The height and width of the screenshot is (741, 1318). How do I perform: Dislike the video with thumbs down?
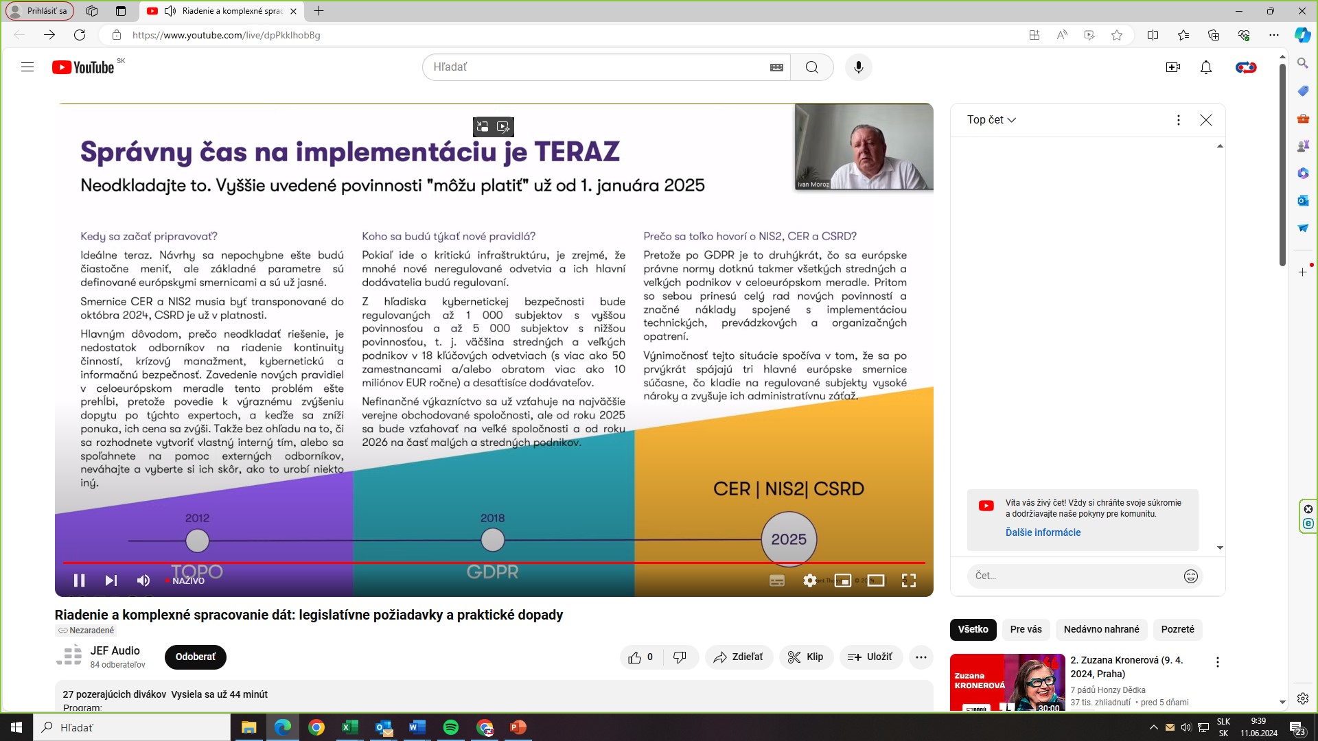(680, 657)
